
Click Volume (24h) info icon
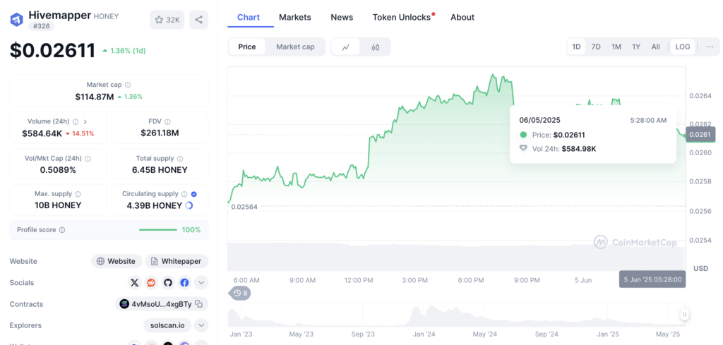(x=76, y=121)
